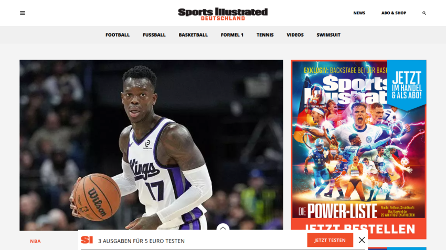Go to the Fussball section

click(154, 35)
